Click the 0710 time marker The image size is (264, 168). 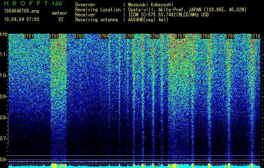[x=255, y=36]
